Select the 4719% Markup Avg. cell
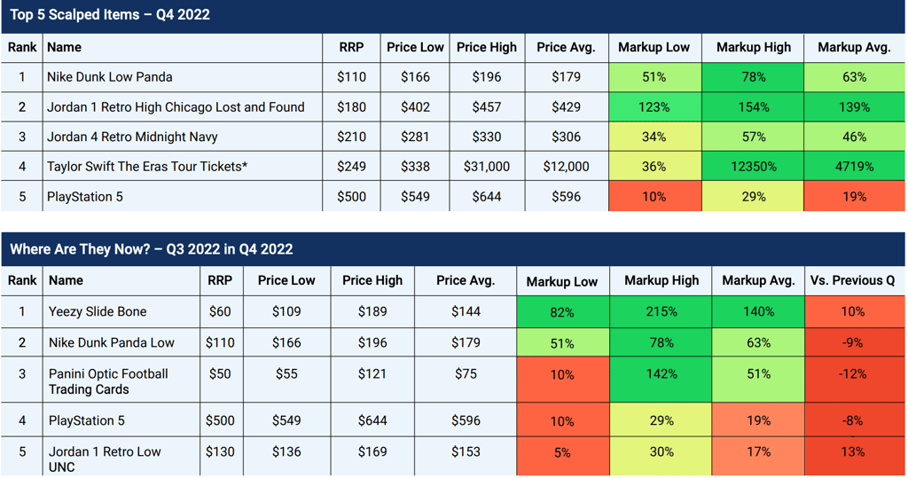This screenshot has width=908, height=478. coord(854,167)
